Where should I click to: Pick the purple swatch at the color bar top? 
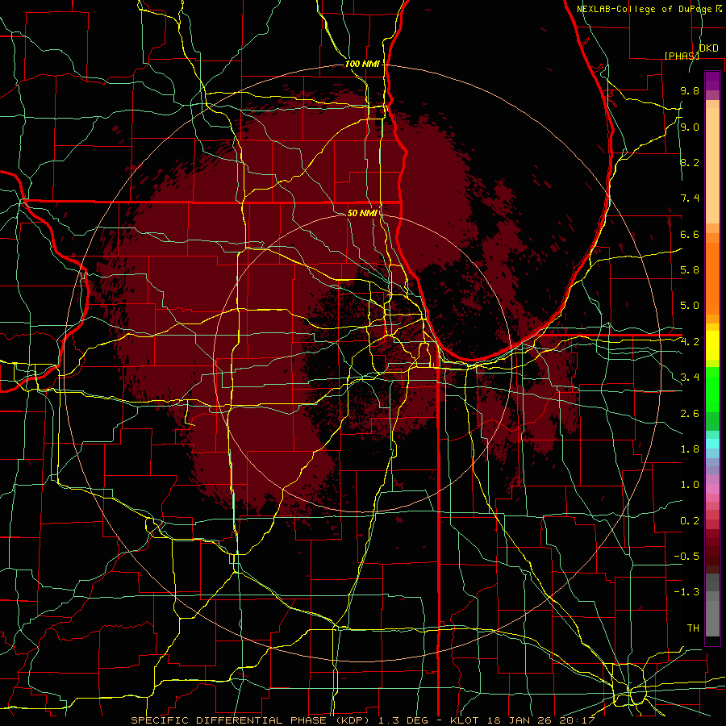pos(712,81)
